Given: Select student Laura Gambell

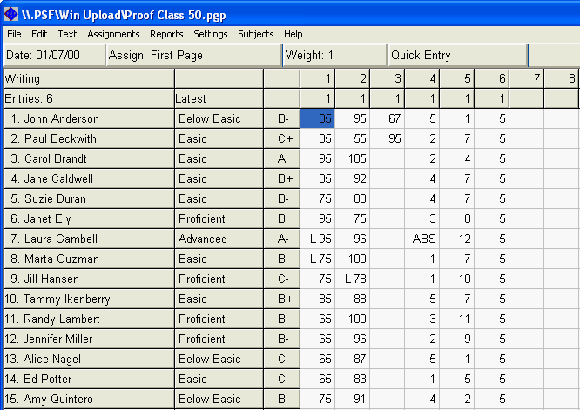Looking at the screenshot, I should pyautogui.click(x=89, y=239).
